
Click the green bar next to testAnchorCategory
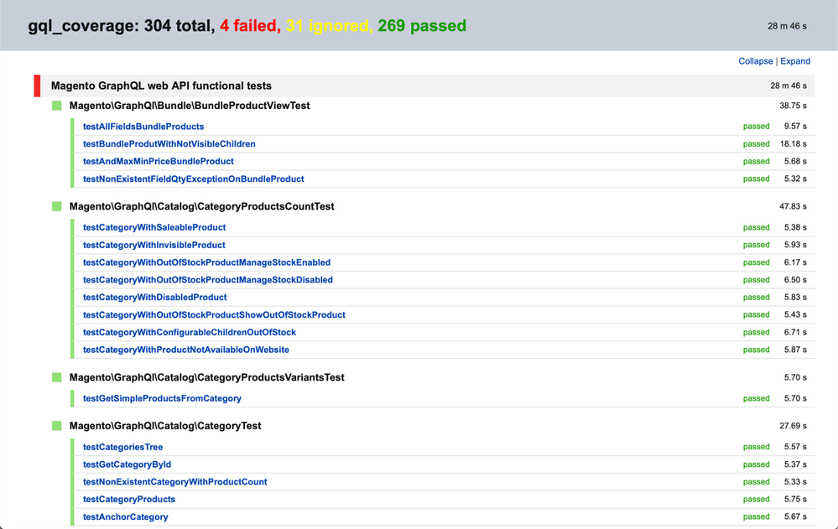point(72,516)
